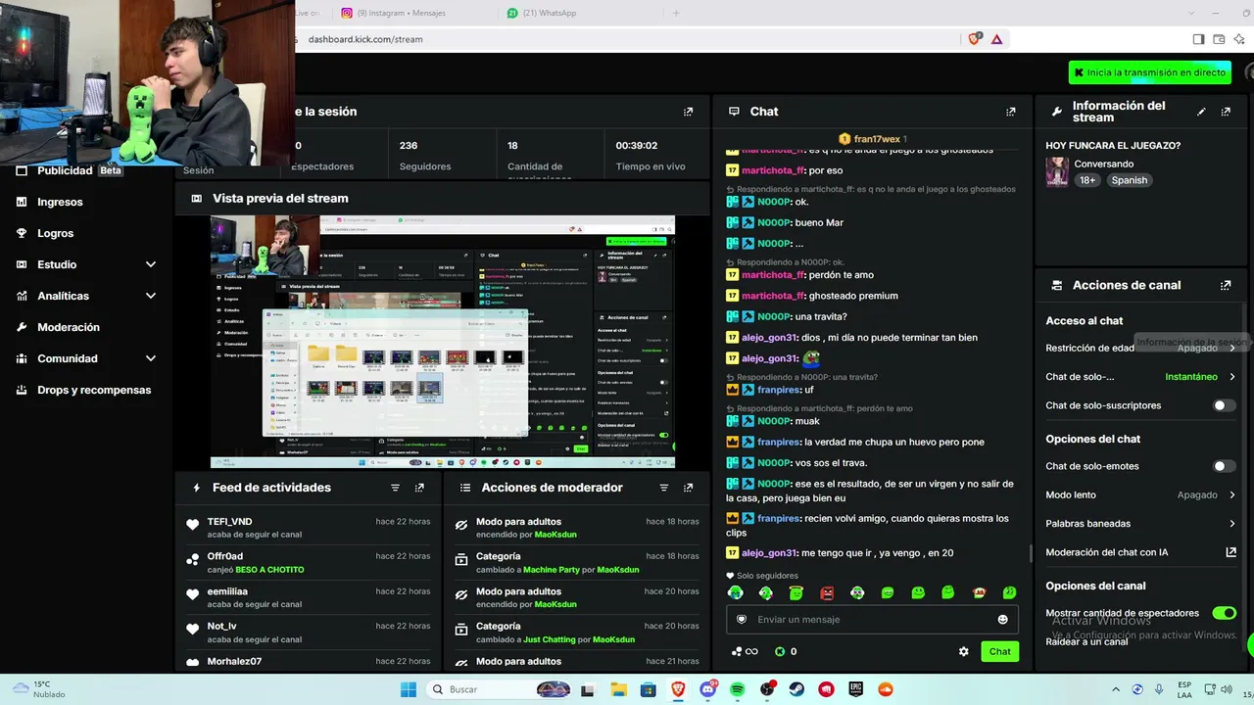
Task: Open File Explorer from the taskbar
Action: 618,689
